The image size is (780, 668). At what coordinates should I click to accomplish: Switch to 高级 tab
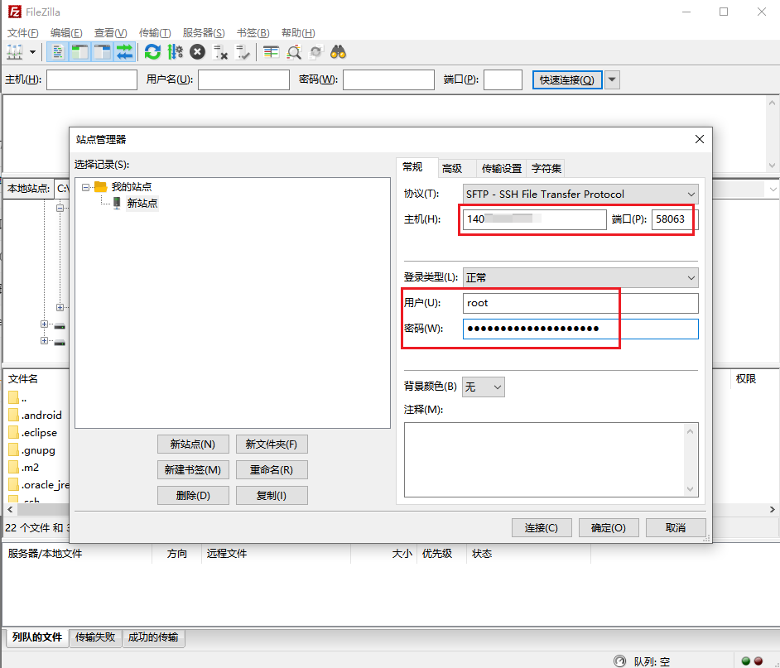451,169
